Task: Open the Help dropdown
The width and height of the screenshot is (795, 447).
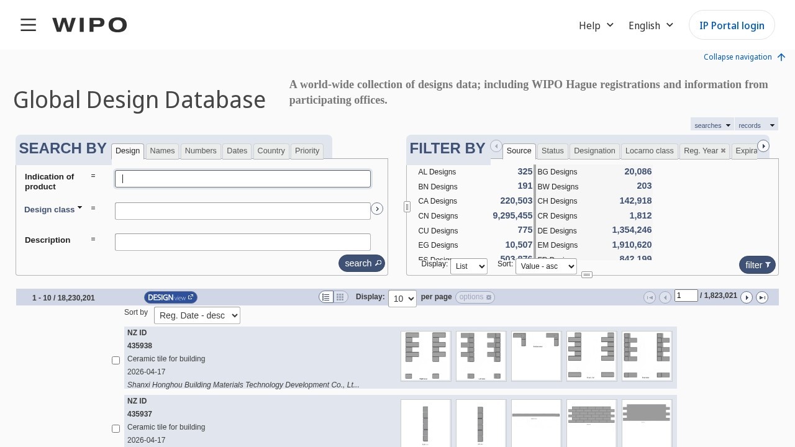Action: (x=596, y=25)
